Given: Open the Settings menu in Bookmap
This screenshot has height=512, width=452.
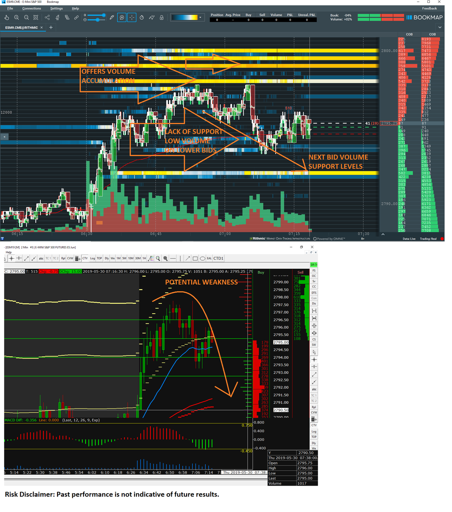Looking at the screenshot, I should point(56,8).
